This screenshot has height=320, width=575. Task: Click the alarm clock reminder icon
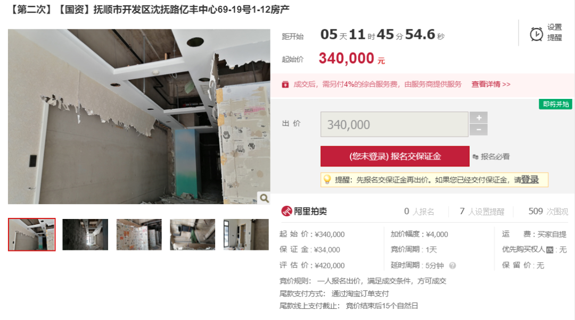click(536, 34)
